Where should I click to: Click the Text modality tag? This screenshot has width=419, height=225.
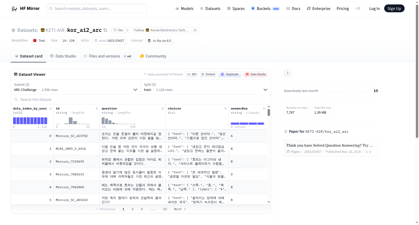pos(39,41)
